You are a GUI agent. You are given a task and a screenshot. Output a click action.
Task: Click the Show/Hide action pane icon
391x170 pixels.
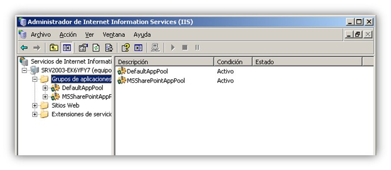138,48
